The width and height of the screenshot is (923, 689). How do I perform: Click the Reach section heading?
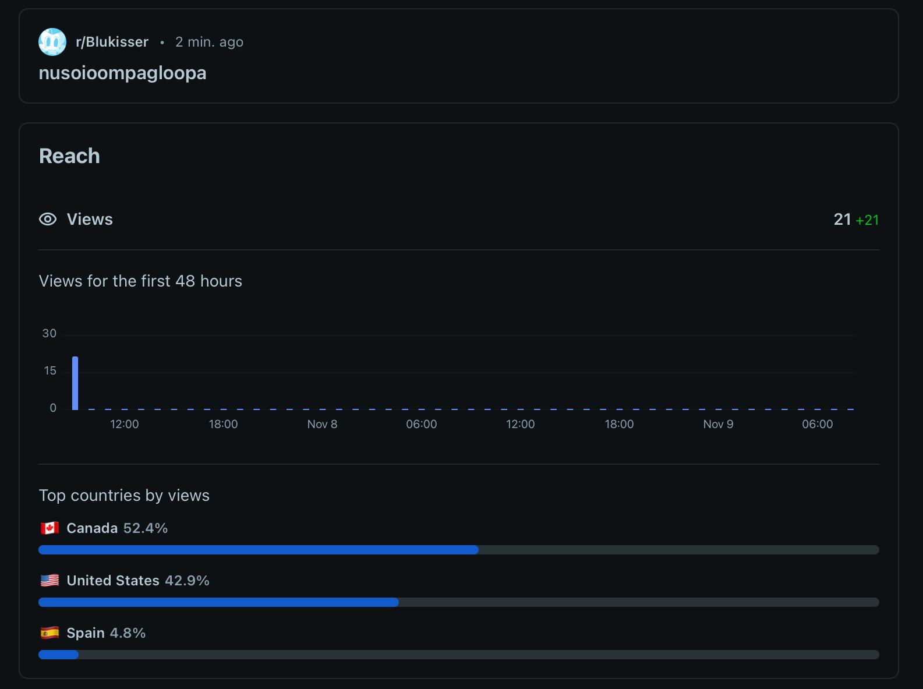point(69,156)
